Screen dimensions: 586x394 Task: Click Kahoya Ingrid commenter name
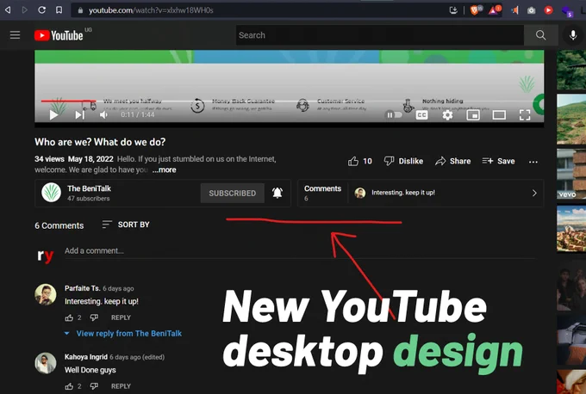86,357
